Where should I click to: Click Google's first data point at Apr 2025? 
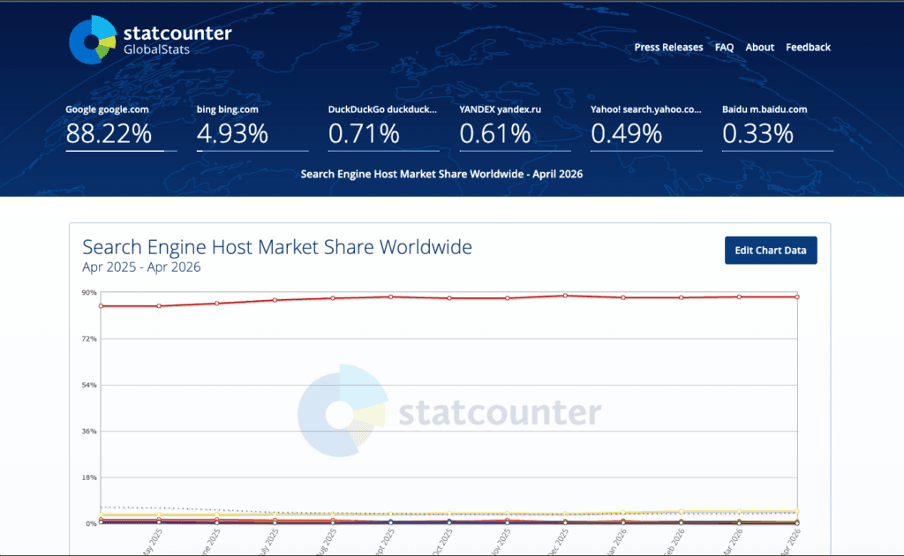pyautogui.click(x=101, y=306)
